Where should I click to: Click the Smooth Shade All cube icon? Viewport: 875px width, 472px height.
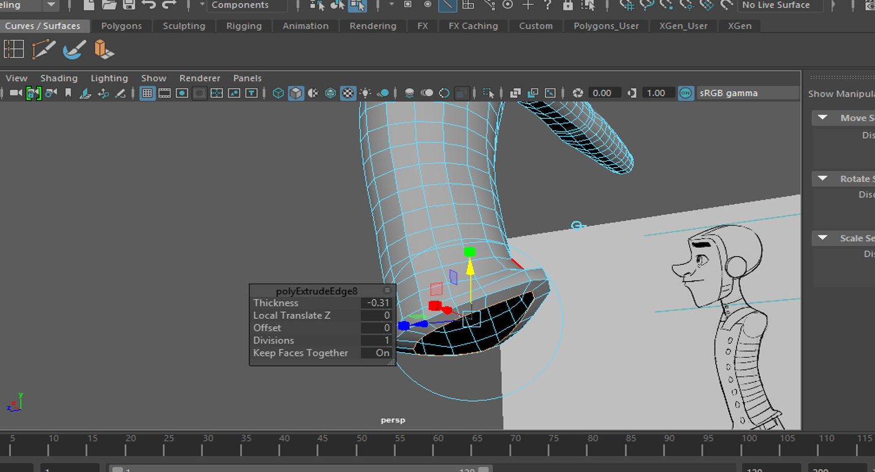[x=296, y=93]
